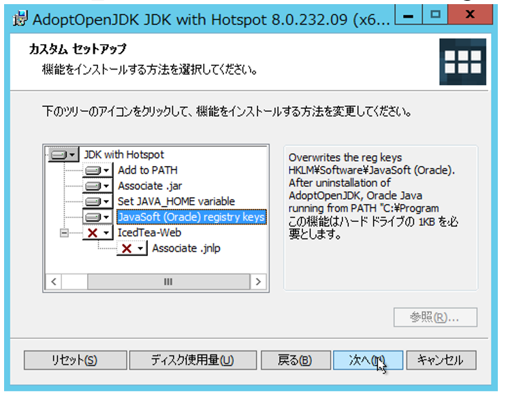Open Set JAVA_HOME variable feature dropdown

coord(98,201)
